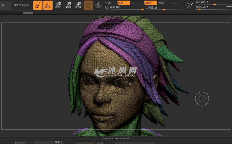Enable M material mode

[133, 3]
